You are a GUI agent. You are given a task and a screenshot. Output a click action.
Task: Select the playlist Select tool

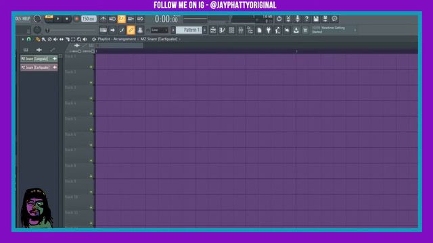(73, 39)
